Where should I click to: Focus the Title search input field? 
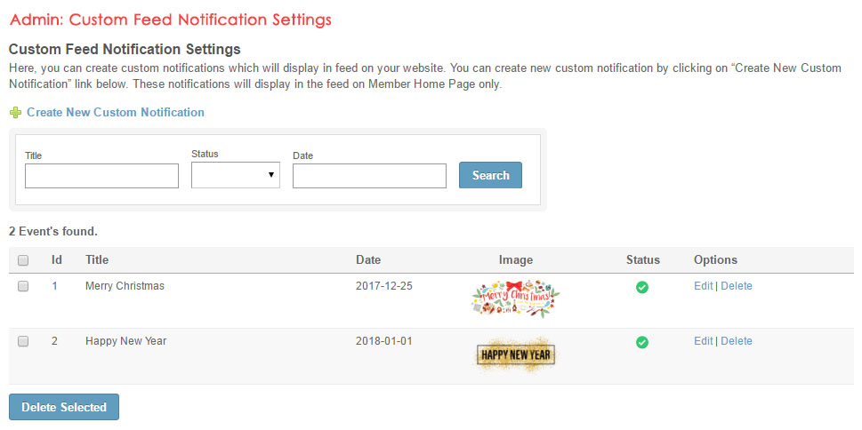coord(101,176)
